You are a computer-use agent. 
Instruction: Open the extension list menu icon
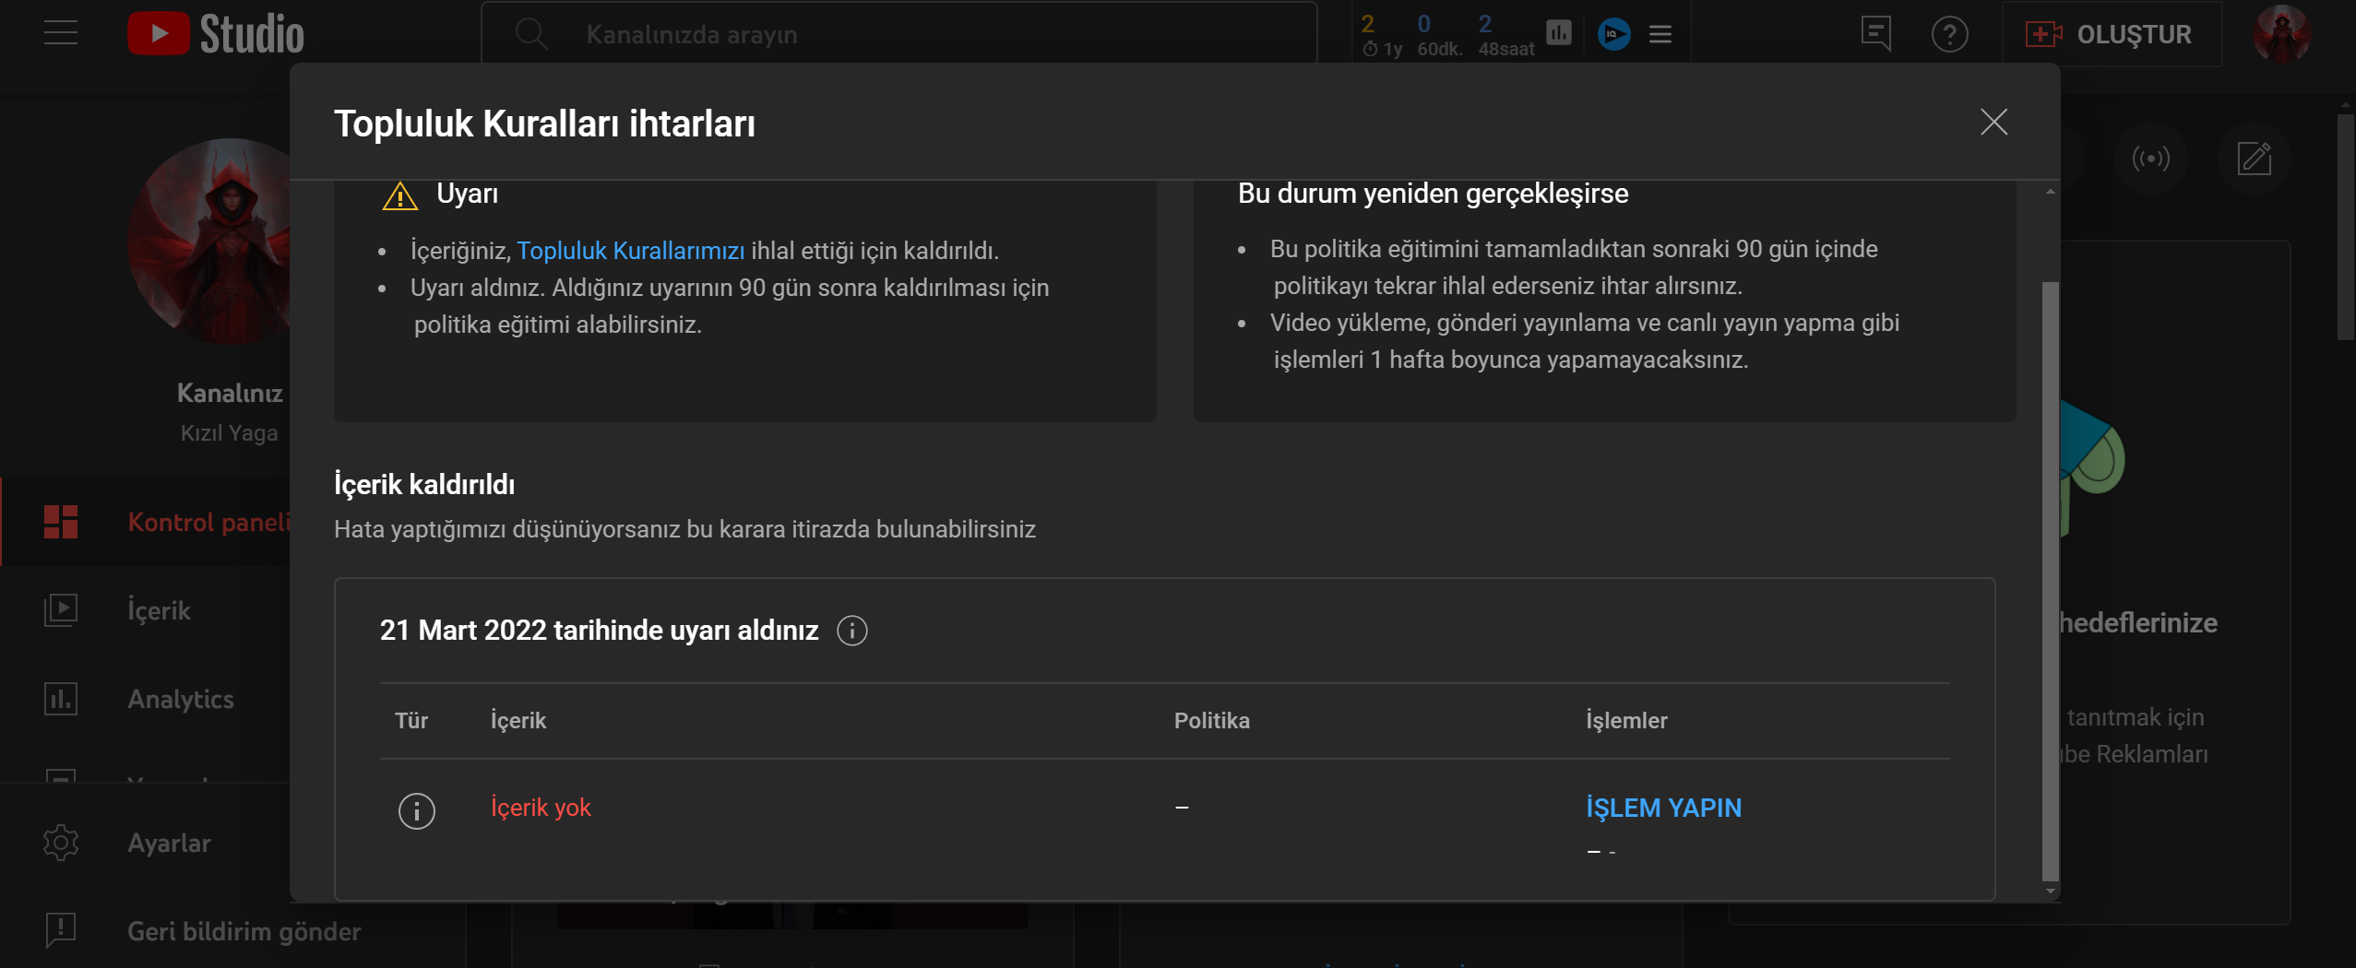tap(1660, 34)
